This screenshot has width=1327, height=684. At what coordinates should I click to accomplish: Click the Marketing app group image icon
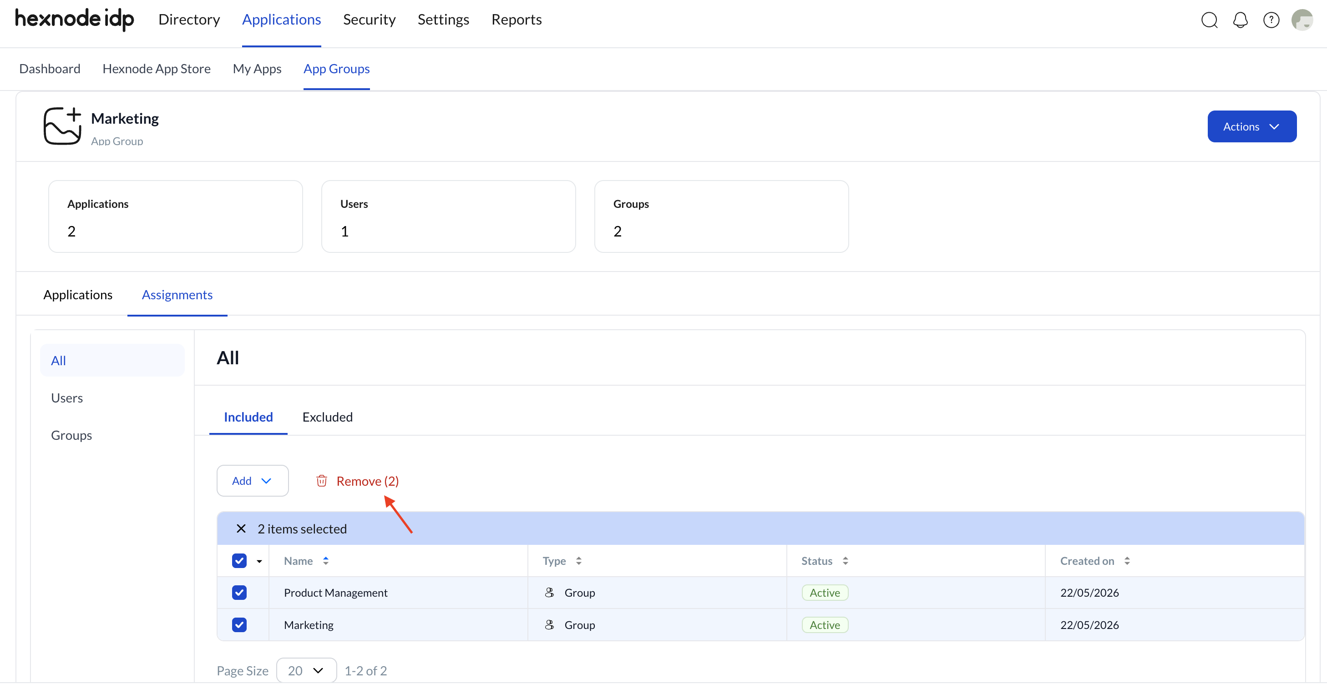(x=62, y=126)
